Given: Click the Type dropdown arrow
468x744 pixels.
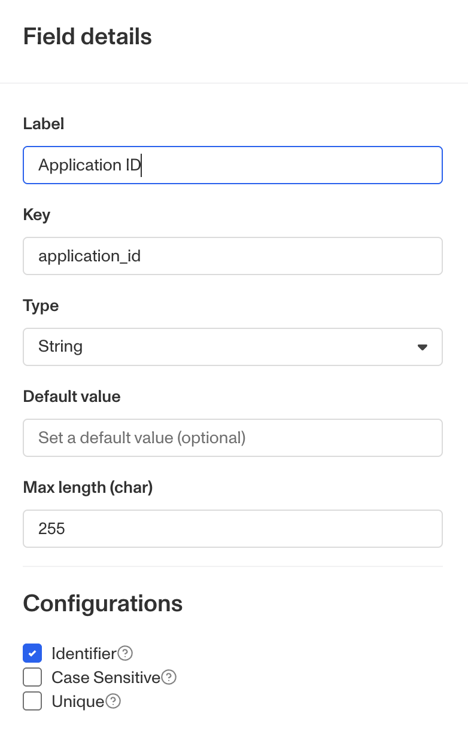Looking at the screenshot, I should coord(423,347).
